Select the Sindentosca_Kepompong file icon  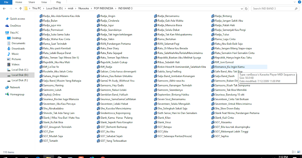click(x=98, y=113)
